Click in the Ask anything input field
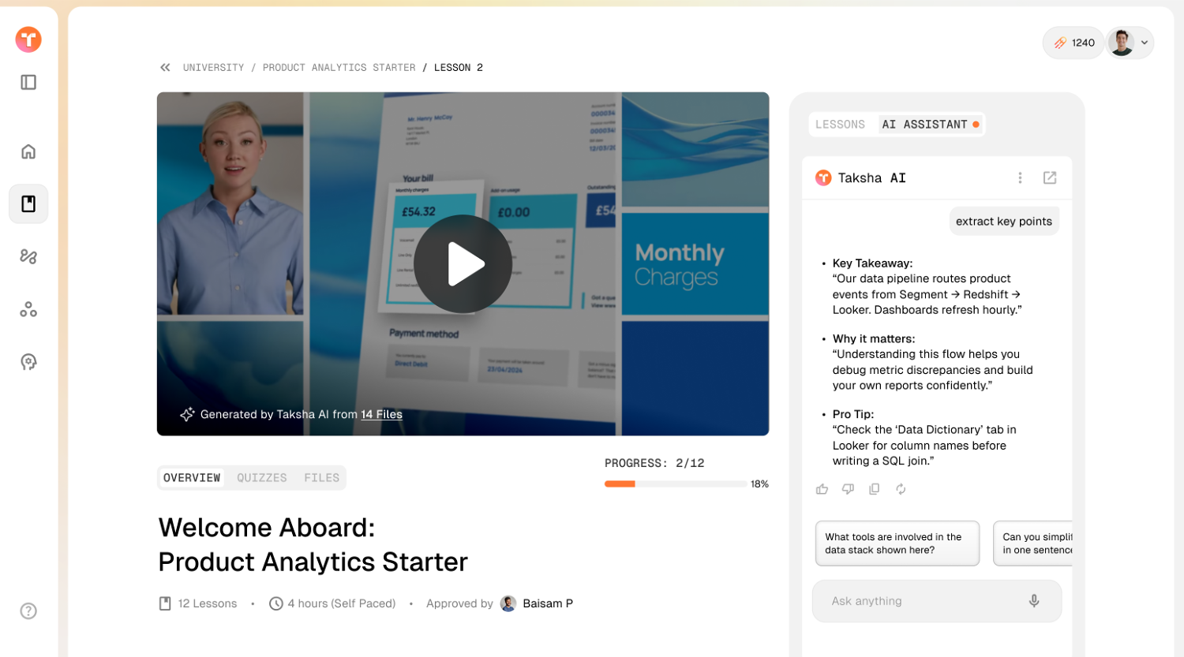Image resolution: width=1184 pixels, height=657 pixels. pyautogui.click(x=937, y=601)
